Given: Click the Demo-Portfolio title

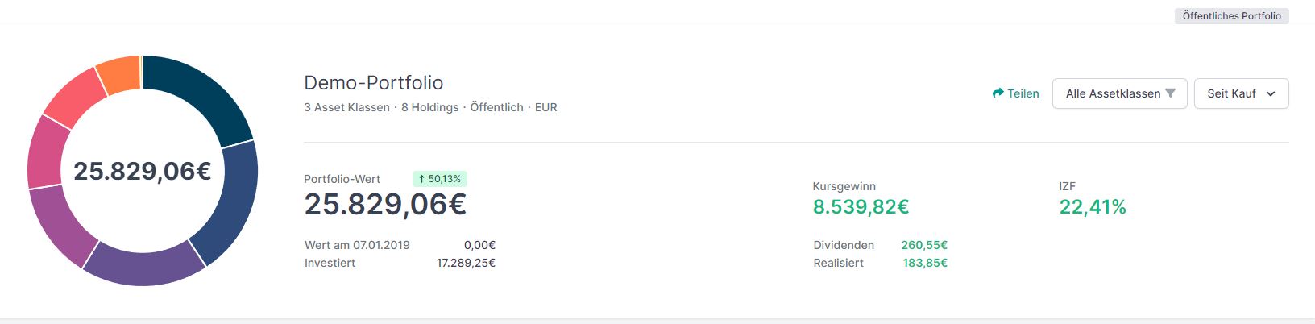Looking at the screenshot, I should (373, 82).
